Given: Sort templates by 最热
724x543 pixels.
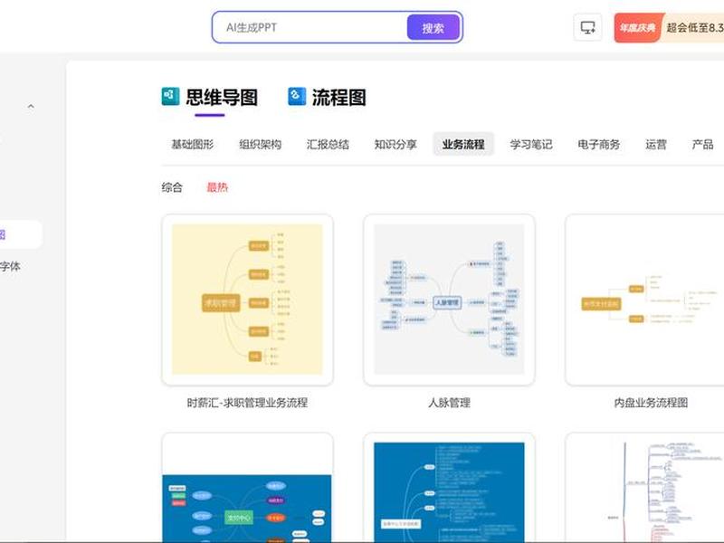Looking at the screenshot, I should (x=217, y=187).
